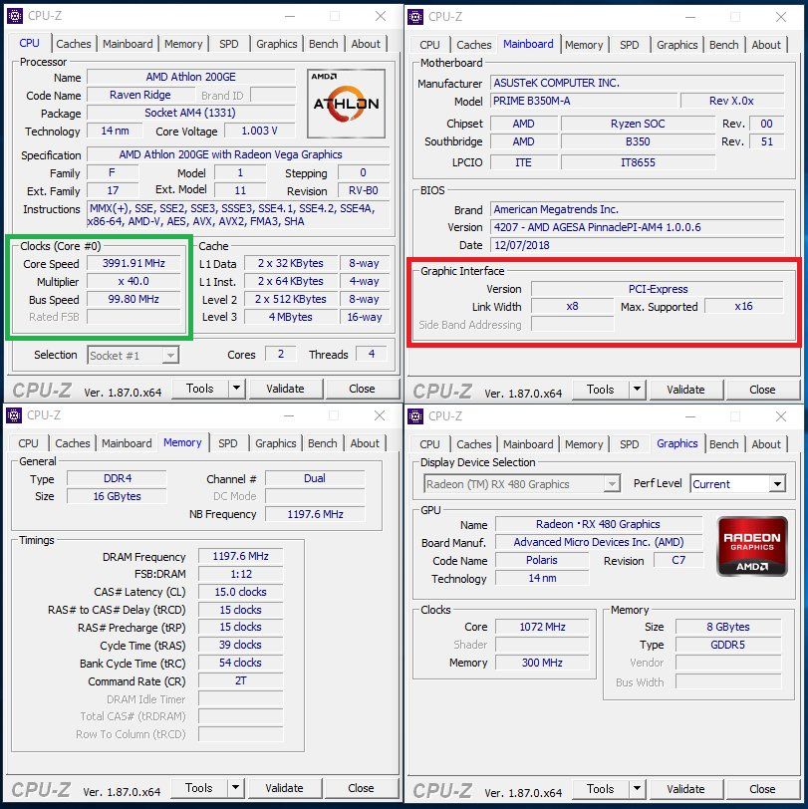Open Tools dropdown arrow in Mainboard window
Screen dimensions: 808x809
click(x=638, y=389)
